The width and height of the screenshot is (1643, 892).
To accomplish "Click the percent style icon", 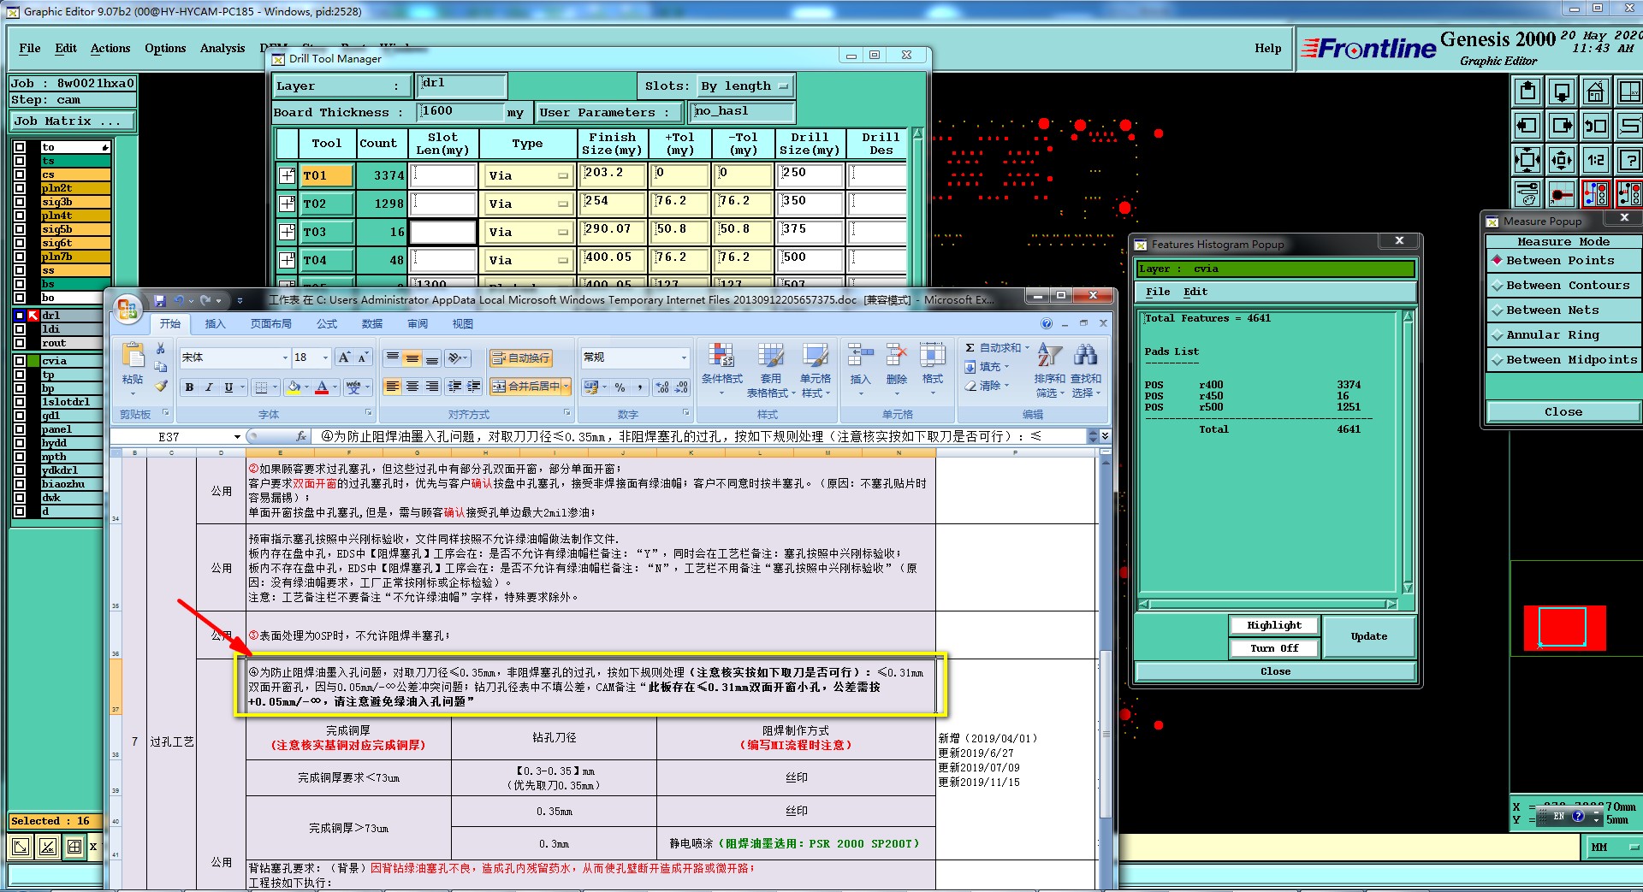I will [x=620, y=387].
